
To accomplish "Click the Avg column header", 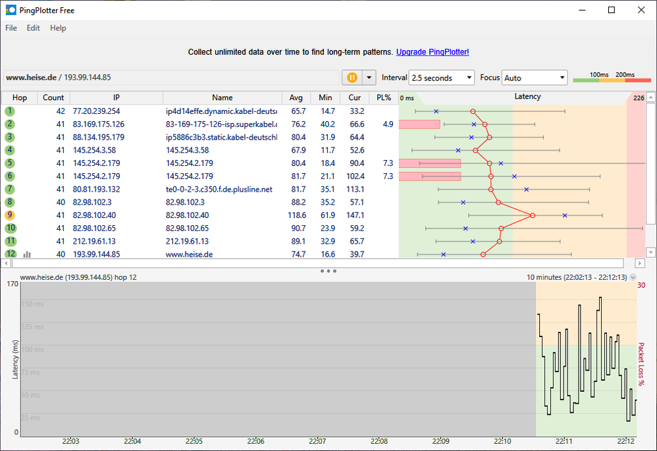I will click(296, 97).
